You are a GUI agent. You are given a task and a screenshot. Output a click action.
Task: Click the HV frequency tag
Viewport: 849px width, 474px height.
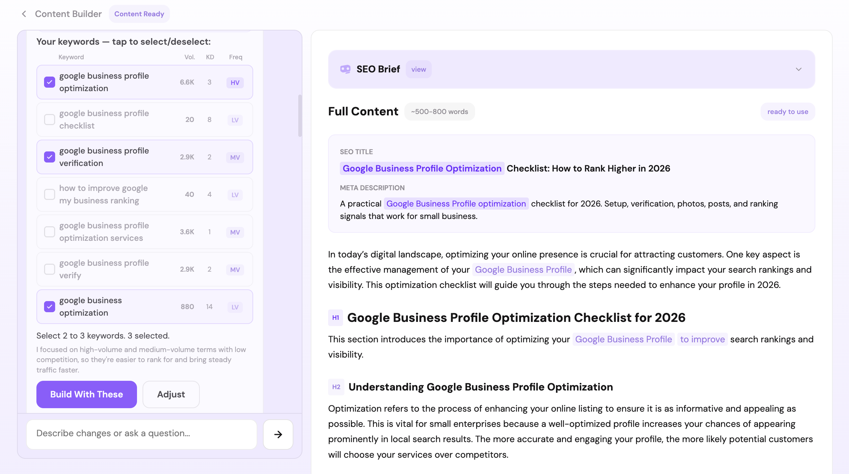pyautogui.click(x=235, y=82)
